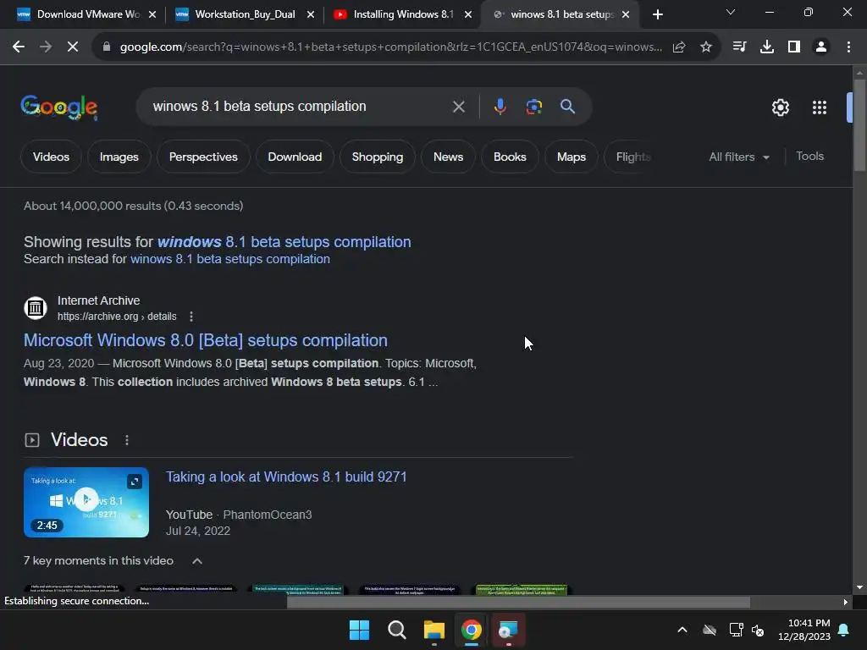This screenshot has width=867, height=650.
Task: Close the Download VMware tab
Action: (x=152, y=14)
